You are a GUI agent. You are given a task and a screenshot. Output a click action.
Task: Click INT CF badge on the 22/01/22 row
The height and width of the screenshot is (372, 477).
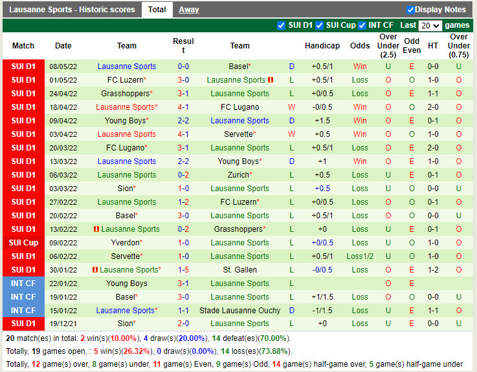pyautogui.click(x=23, y=284)
